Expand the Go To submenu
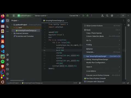Viewport: 131px width, 98px height. 102,40
